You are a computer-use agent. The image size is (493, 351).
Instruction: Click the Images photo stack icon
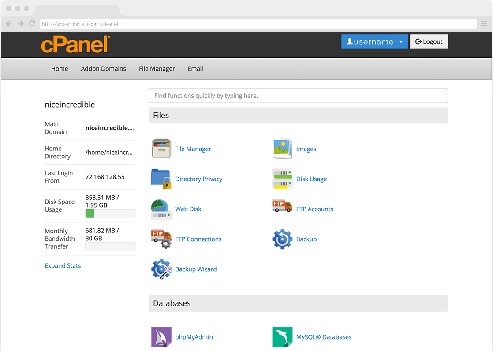pyautogui.click(x=282, y=149)
